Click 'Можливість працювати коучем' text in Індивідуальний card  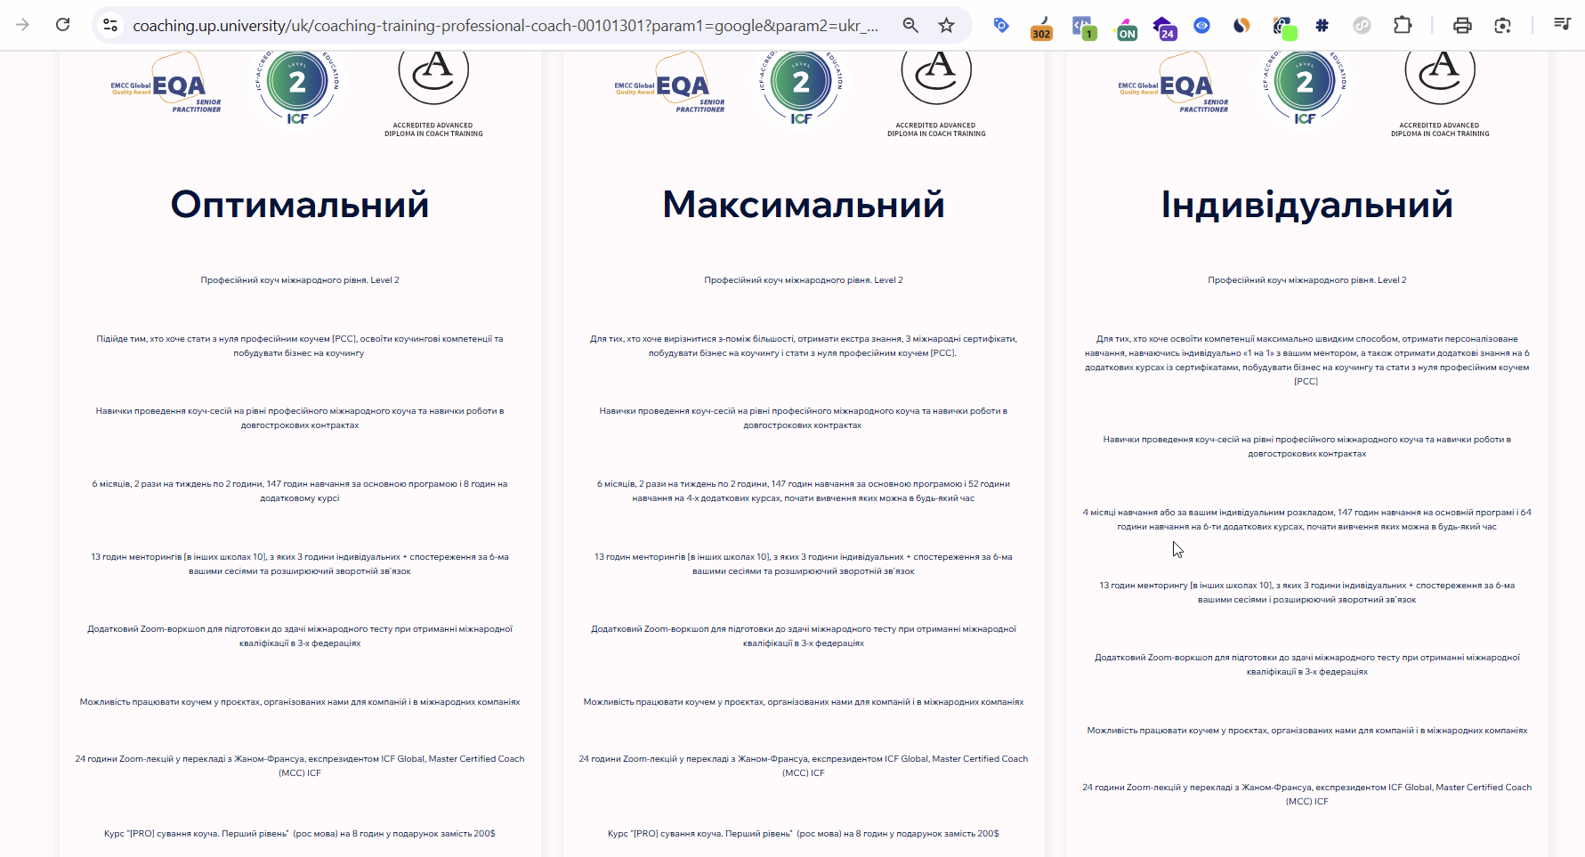click(1307, 731)
